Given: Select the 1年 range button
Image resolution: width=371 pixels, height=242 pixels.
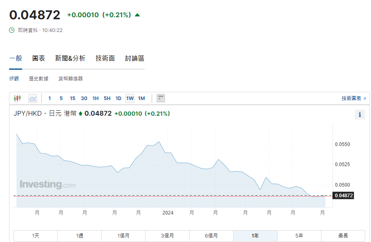Looking at the screenshot, I should click(255, 235).
